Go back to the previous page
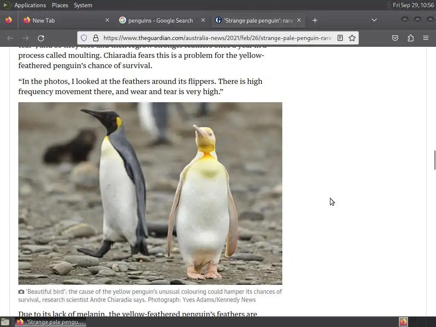 point(10,38)
